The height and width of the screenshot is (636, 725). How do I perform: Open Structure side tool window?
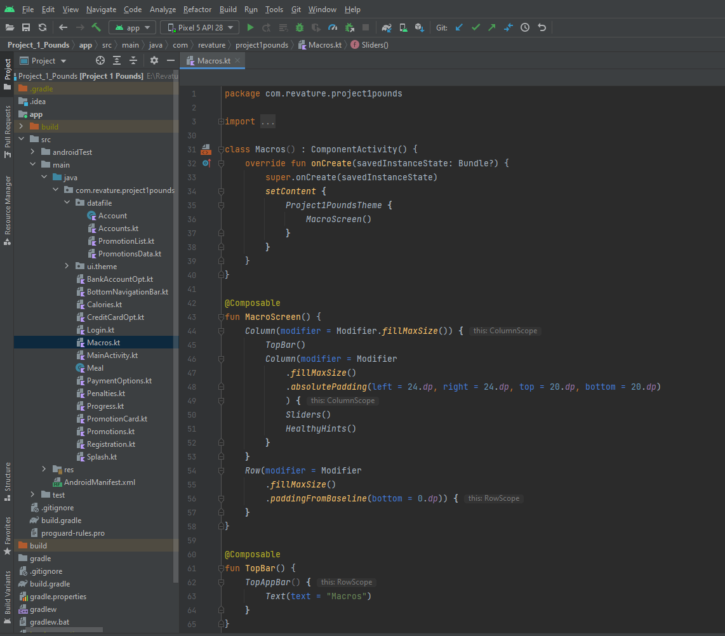click(8, 482)
